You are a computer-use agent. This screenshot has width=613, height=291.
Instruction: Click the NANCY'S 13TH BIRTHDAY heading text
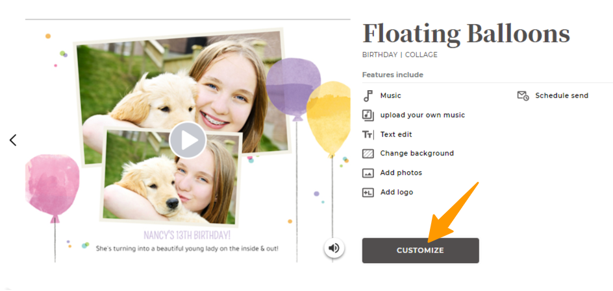[x=187, y=235]
